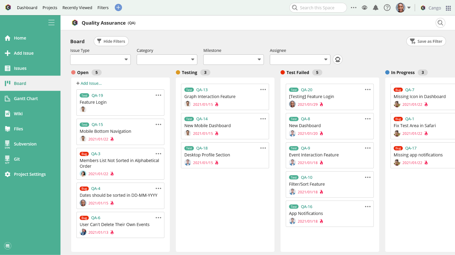This screenshot has width=455, height=255.
Task: Toggle the watch eye icon
Action: (365, 8)
